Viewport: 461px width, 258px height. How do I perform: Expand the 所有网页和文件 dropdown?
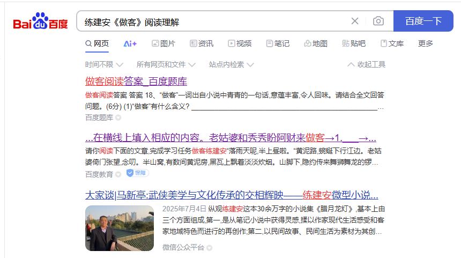click(x=166, y=64)
